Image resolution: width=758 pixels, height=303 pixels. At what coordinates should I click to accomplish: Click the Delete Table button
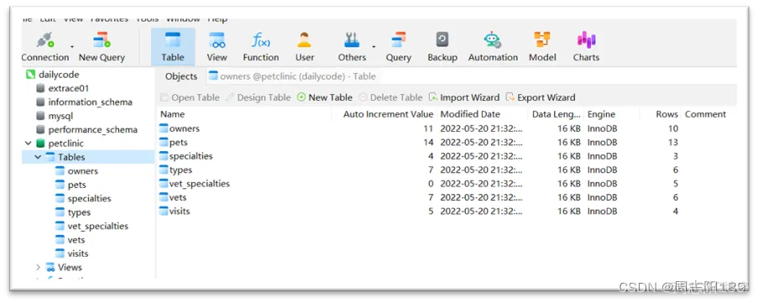(390, 97)
